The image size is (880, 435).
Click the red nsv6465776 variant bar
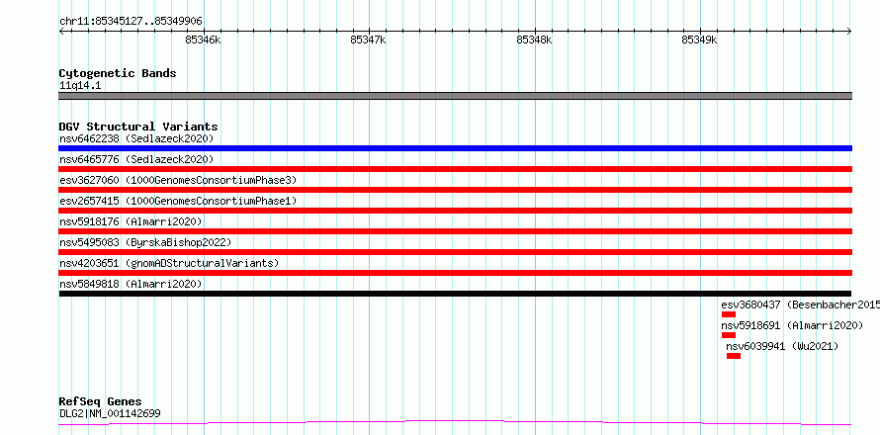pyautogui.click(x=455, y=169)
